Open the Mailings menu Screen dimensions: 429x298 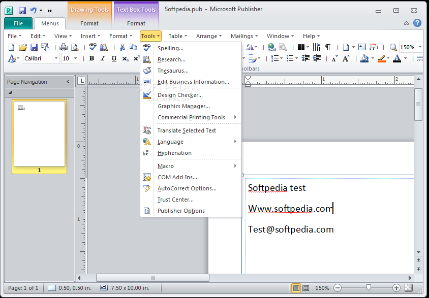[x=244, y=36]
